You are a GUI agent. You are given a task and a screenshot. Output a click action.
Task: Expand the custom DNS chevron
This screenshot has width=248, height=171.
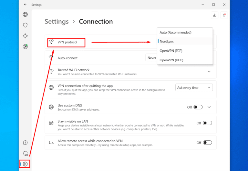[209, 107]
